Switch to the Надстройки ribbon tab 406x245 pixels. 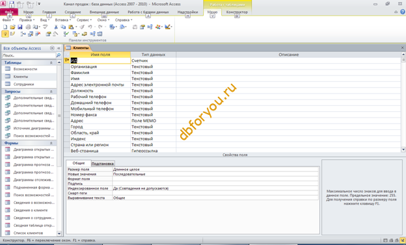(x=187, y=12)
